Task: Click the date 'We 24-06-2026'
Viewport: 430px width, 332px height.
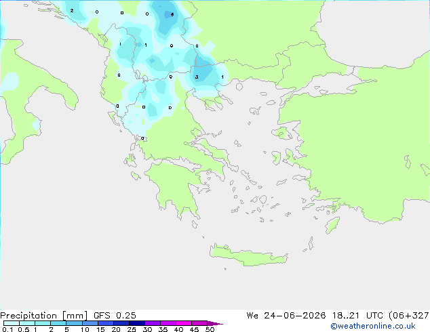Action: (x=286, y=316)
